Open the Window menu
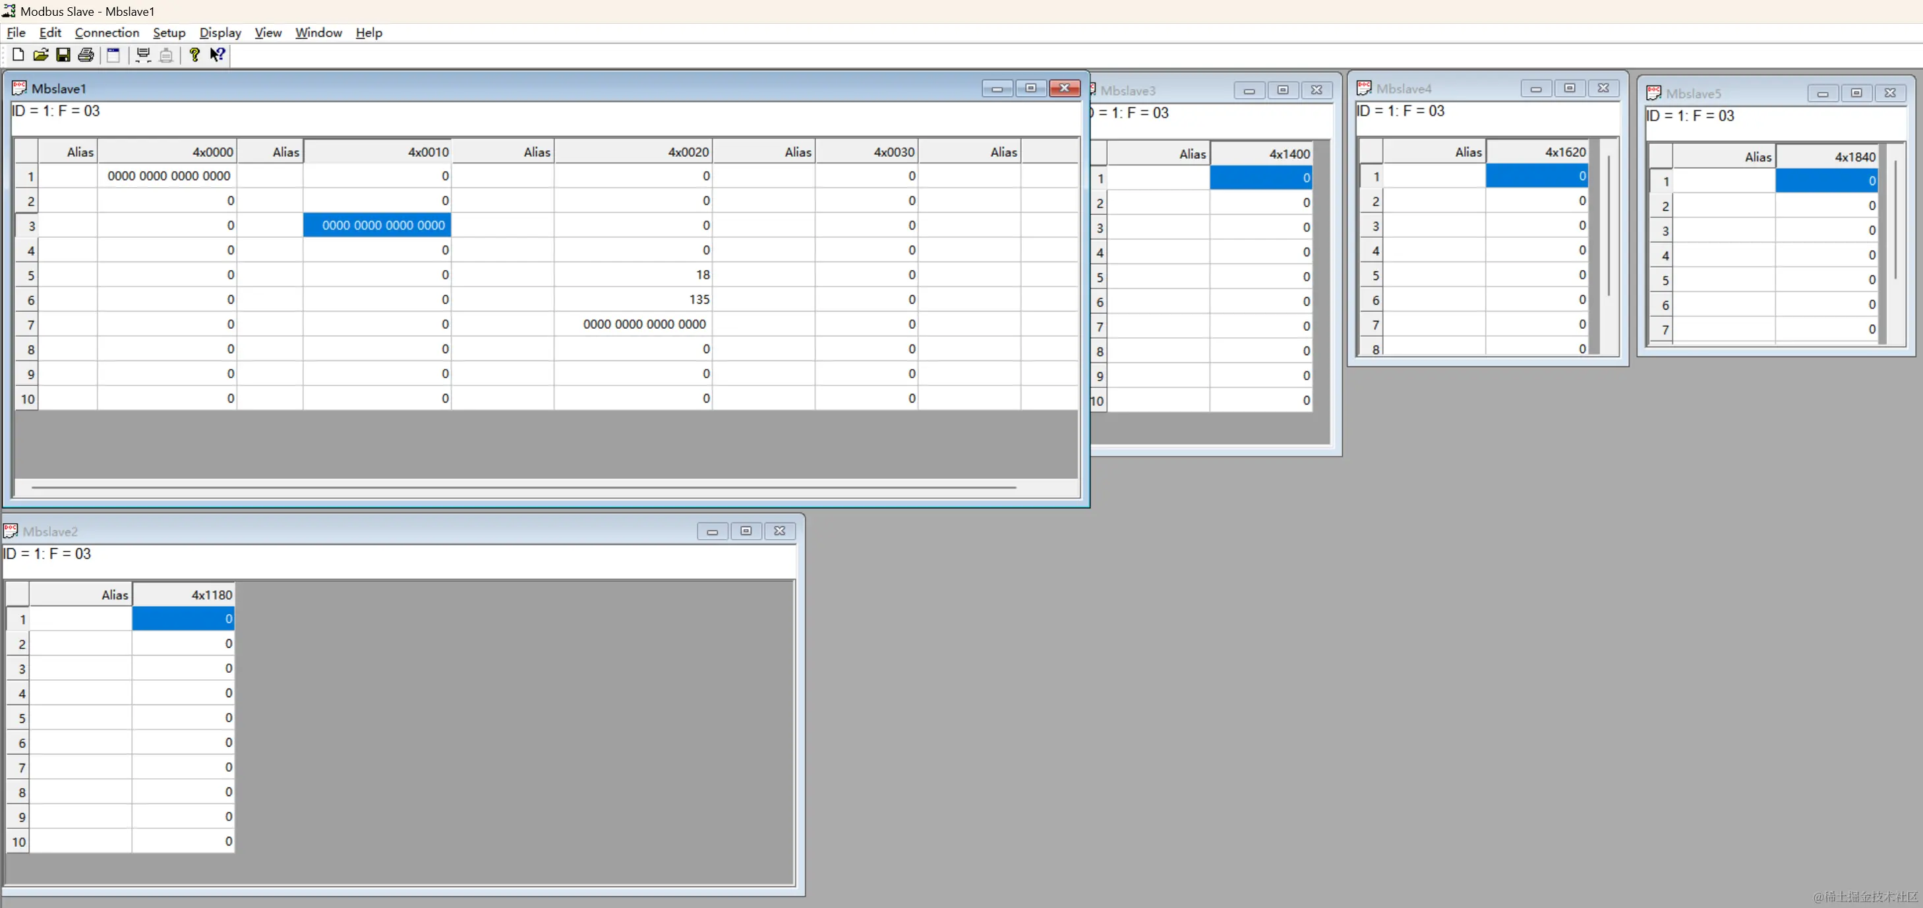 318,33
